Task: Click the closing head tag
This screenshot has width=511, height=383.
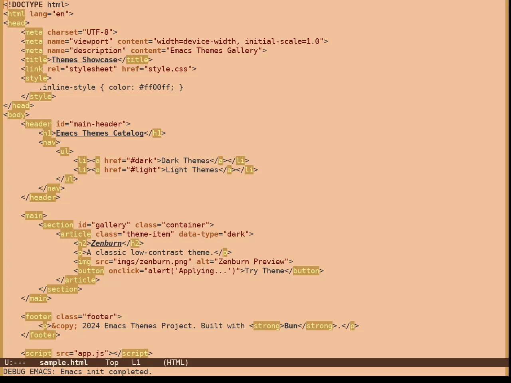Action: point(18,106)
